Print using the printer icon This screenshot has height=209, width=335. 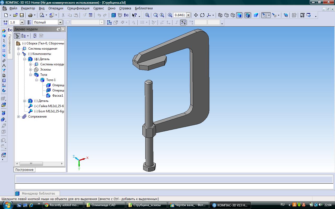coord(30,15)
